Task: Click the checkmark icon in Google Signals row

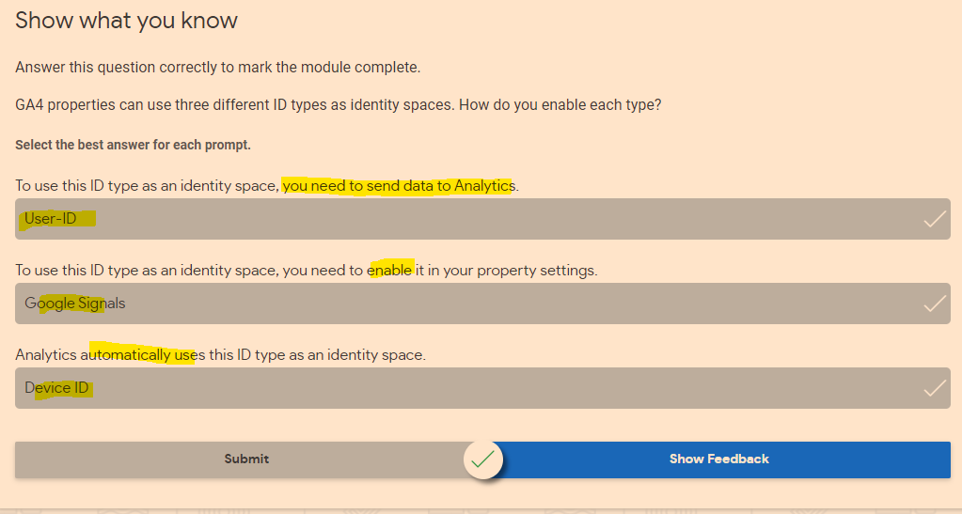Action: [x=934, y=304]
